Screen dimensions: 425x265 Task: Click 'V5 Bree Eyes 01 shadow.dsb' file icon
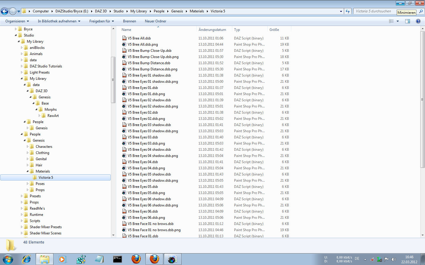(124, 75)
